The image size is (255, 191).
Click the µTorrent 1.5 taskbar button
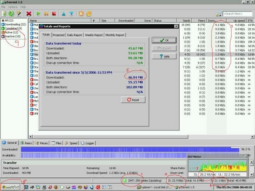185,187
